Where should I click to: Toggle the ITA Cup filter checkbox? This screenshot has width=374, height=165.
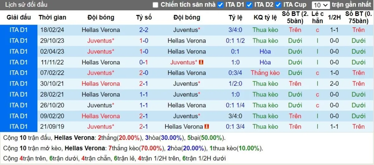[x=278, y=5]
